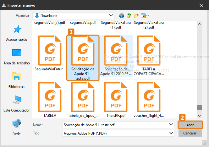Select the TABELA COPARTICIPACA PDF file

[x=149, y=53]
